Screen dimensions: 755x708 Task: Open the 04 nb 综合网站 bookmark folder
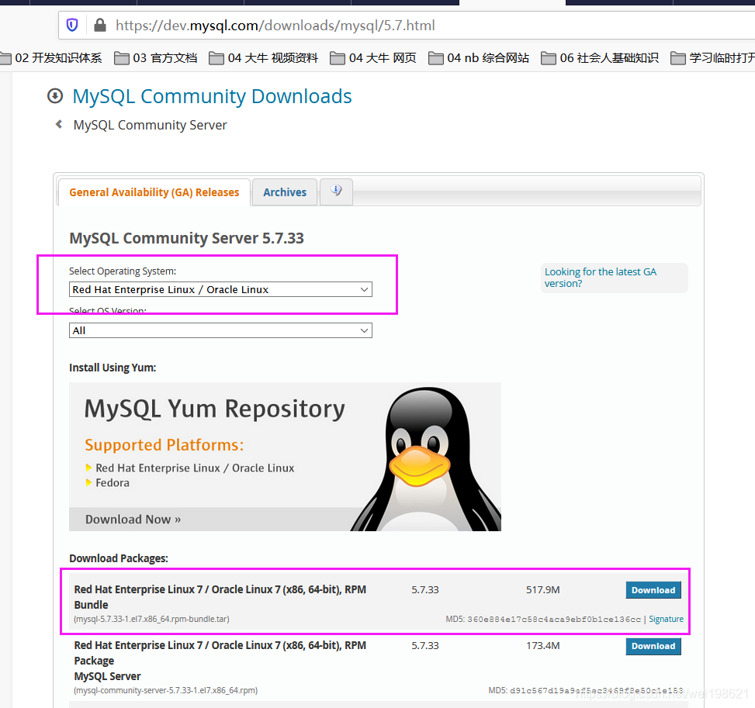tap(479, 58)
